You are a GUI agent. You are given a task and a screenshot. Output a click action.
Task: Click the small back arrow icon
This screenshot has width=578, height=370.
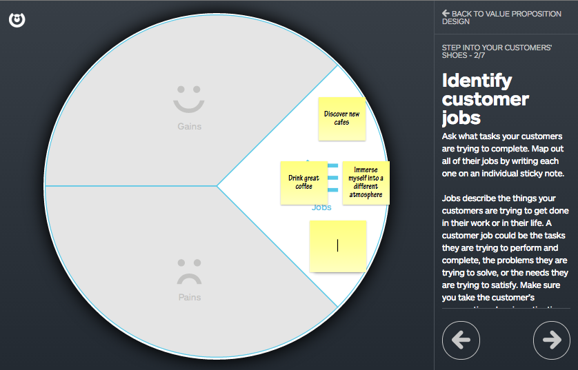pyautogui.click(x=446, y=13)
